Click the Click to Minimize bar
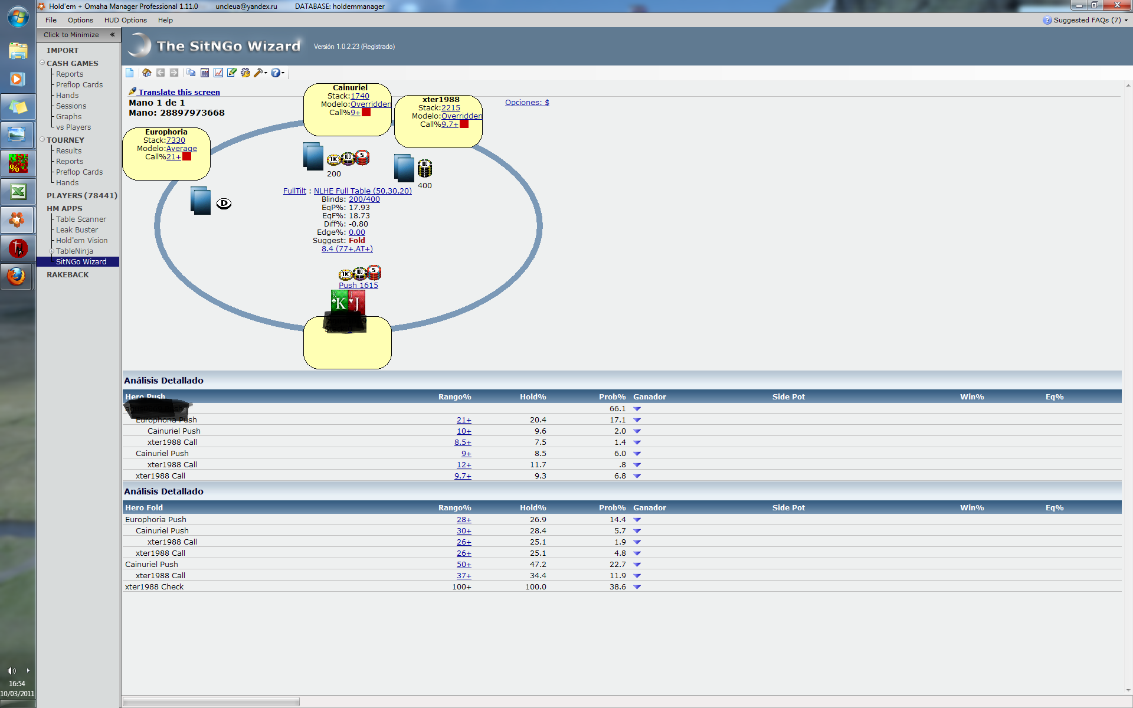Image resolution: width=1133 pixels, height=708 pixels. [78, 34]
